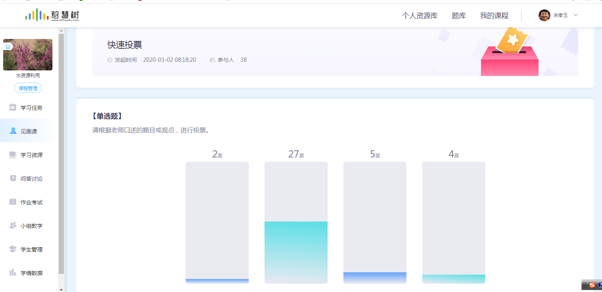Click the 学生管理 graduation cap icon
This screenshot has height=292, width=602.
point(13,249)
